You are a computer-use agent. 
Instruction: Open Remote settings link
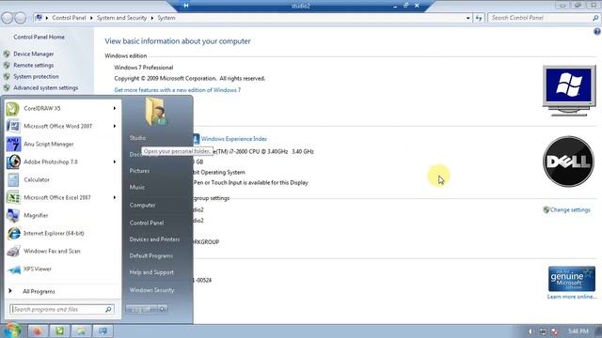34,65
